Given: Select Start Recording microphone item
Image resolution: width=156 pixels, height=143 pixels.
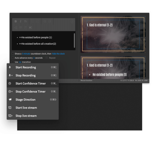Looking at the screenshot, I should 33,67.
